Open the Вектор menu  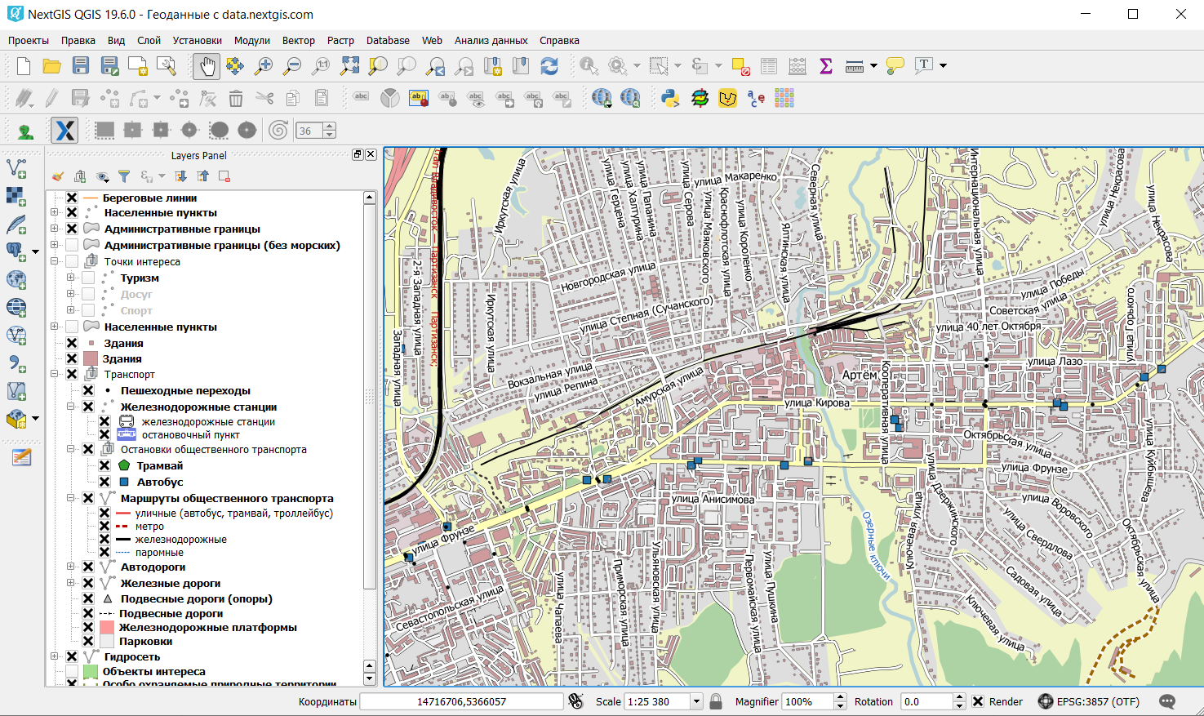coord(298,40)
